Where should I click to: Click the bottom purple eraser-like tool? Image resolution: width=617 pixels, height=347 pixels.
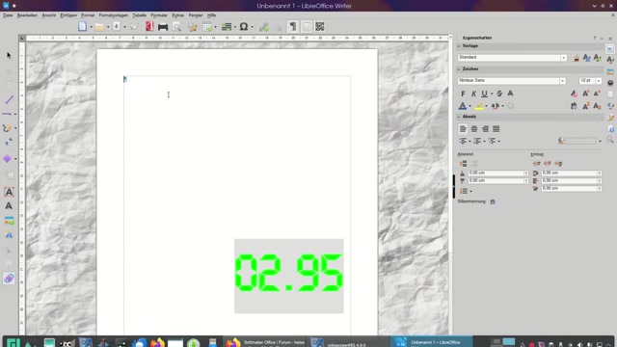point(9,279)
